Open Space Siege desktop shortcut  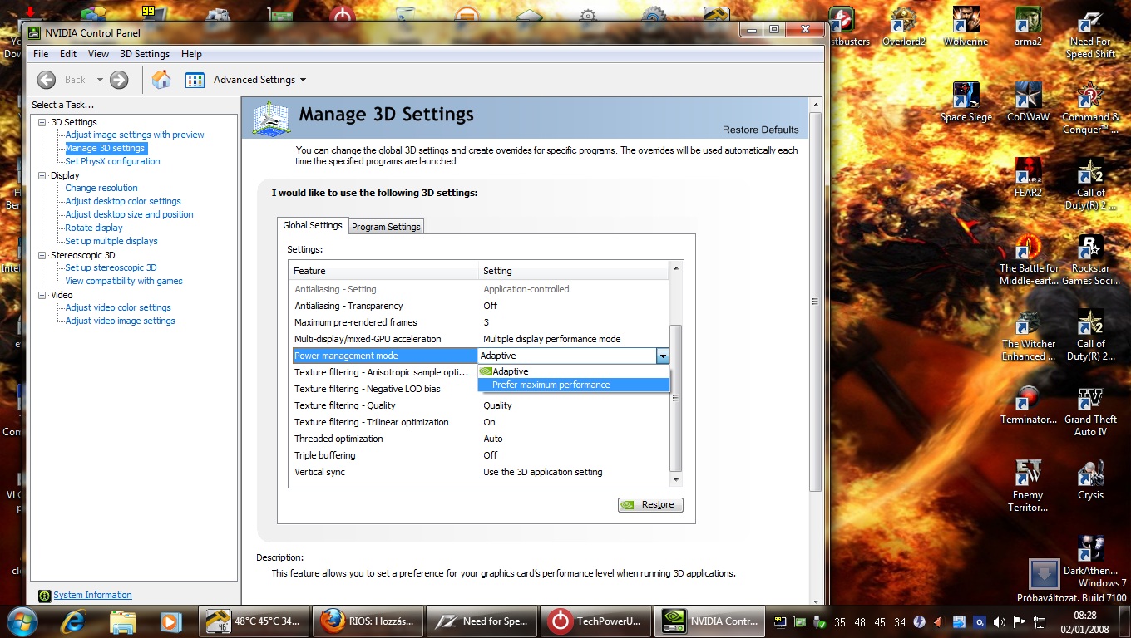pos(966,102)
